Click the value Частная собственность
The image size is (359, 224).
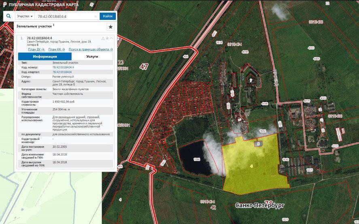coord(68,94)
